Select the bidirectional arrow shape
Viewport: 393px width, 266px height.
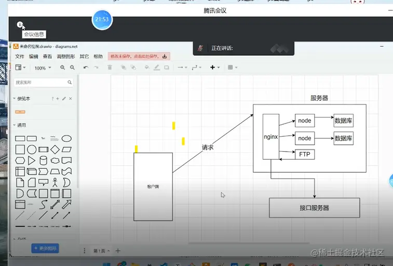tap(55, 204)
